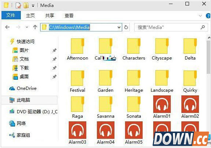Screen dimensions: 211x148
Task: Open the Raga folder
Action: coord(78,107)
